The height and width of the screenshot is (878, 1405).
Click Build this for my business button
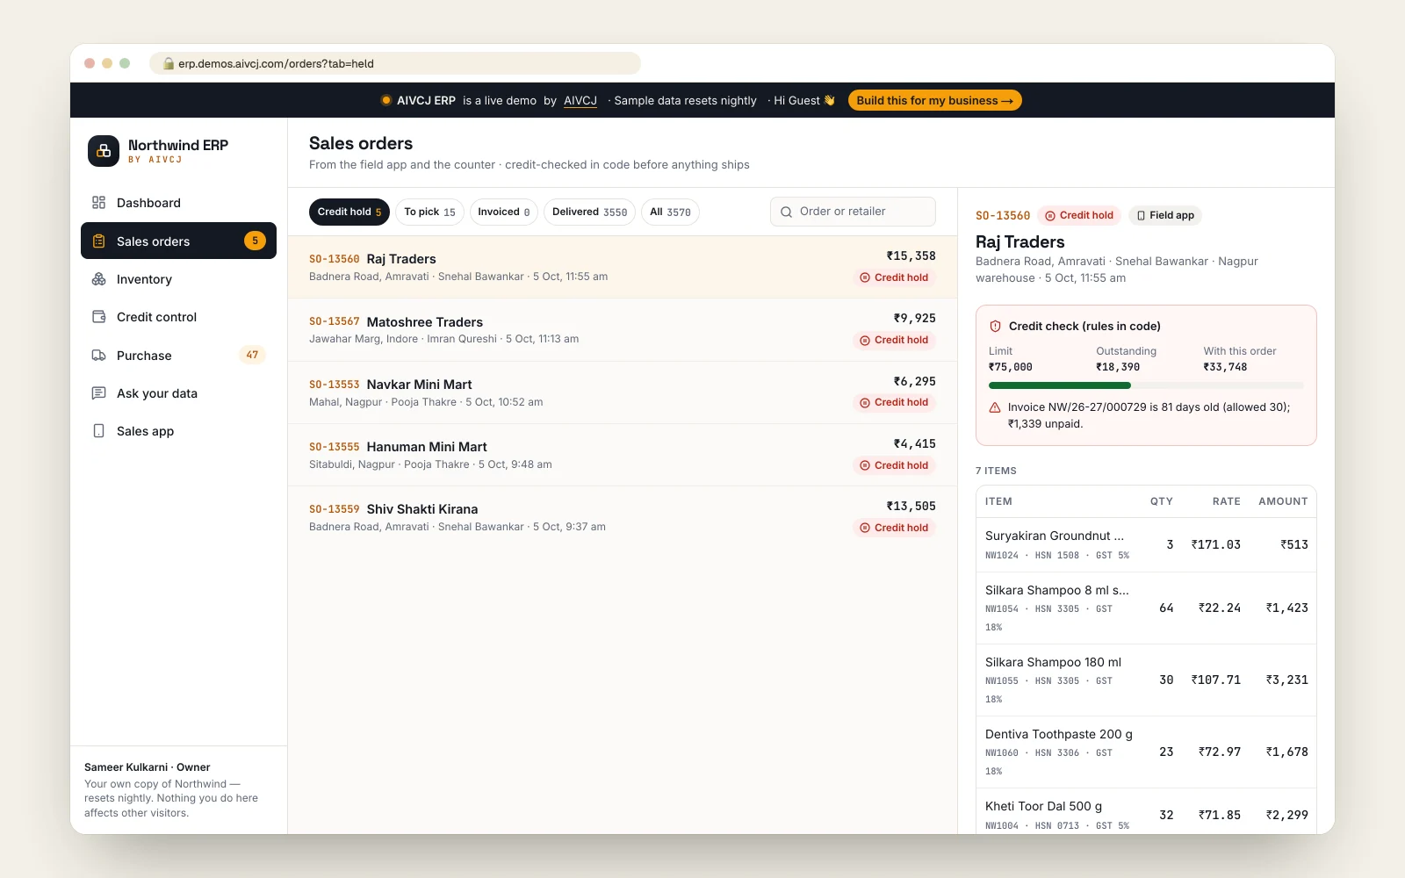934,100
